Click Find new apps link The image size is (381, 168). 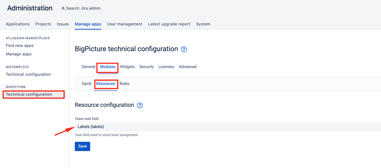[20, 45]
